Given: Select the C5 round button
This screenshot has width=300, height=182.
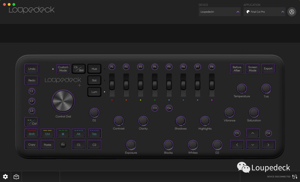Looking at the screenshot, I should tap(237, 133).
